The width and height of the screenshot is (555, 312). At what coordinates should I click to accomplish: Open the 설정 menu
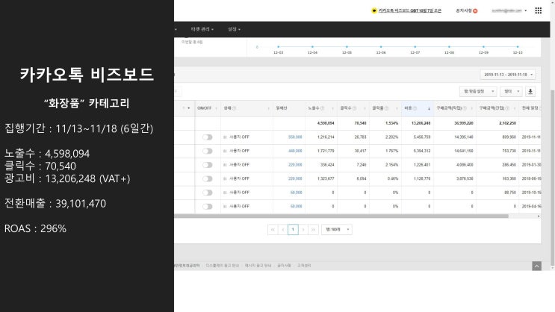coord(234,29)
